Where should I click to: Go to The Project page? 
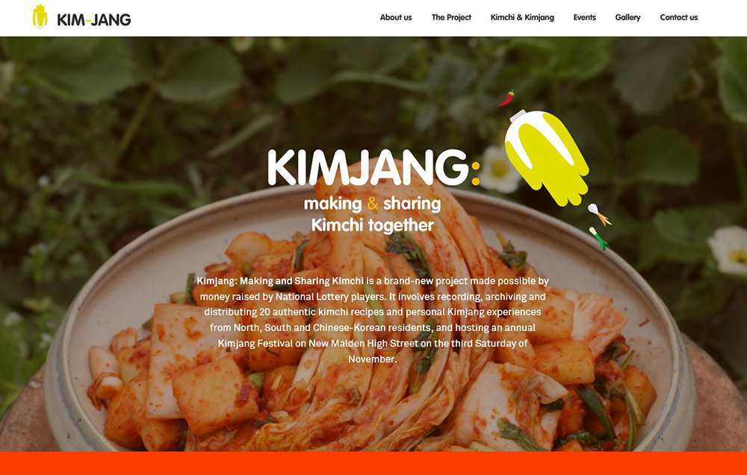pos(451,17)
